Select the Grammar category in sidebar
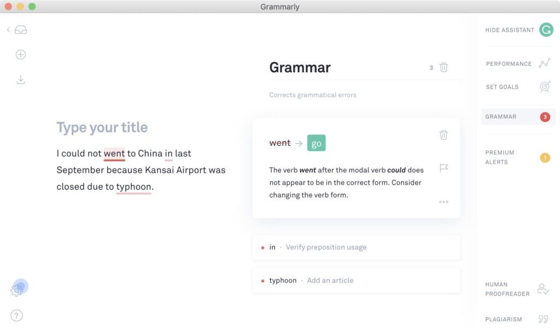 tap(518, 117)
